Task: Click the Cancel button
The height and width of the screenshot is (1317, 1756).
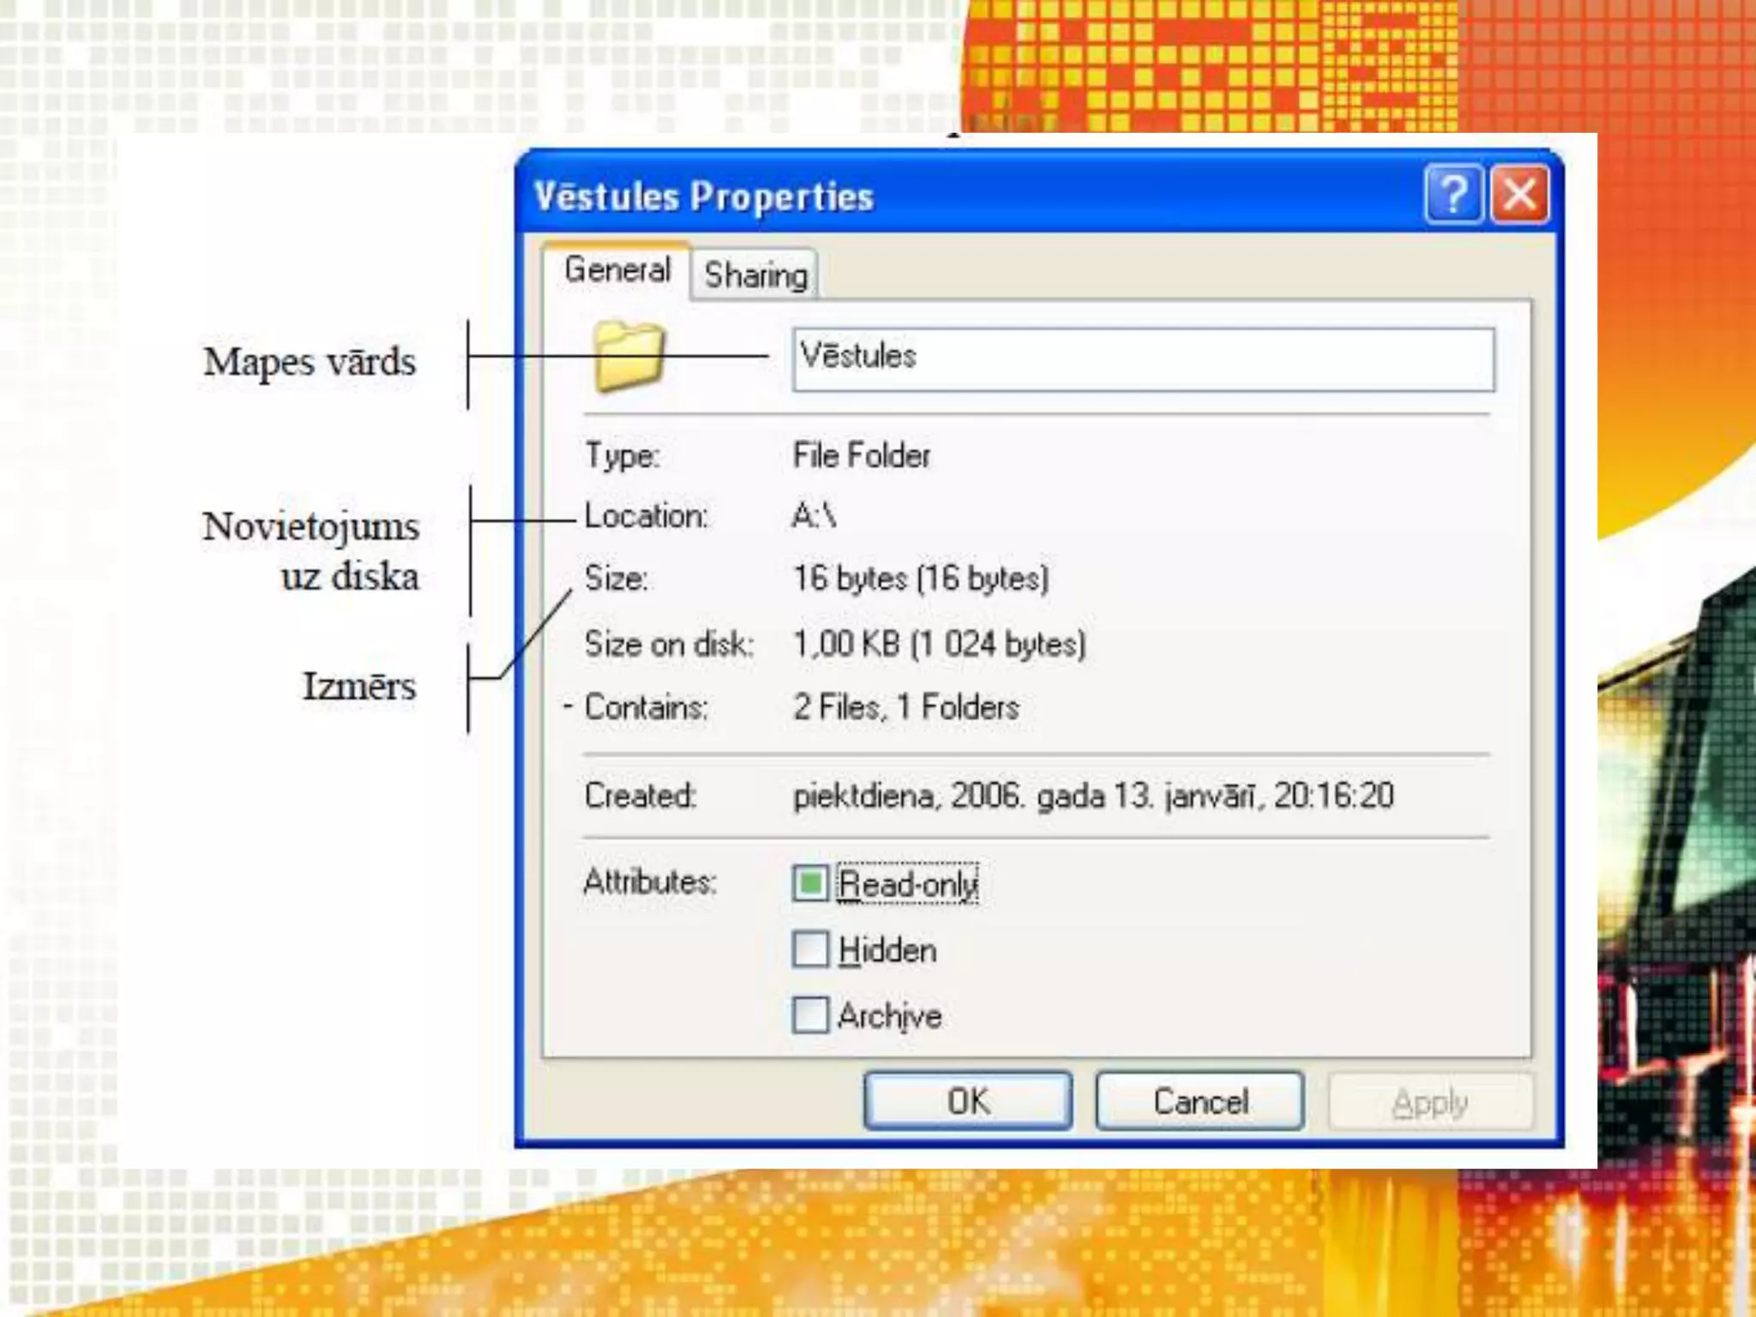Action: tap(1200, 1102)
